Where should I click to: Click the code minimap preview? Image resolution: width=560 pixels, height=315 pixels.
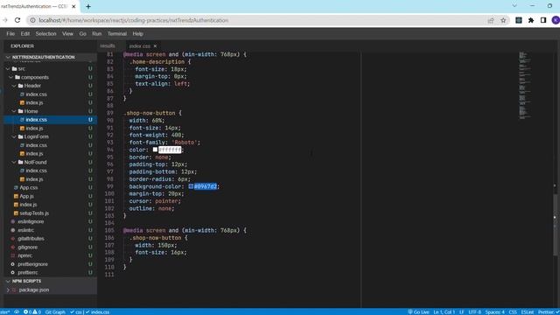(x=525, y=85)
